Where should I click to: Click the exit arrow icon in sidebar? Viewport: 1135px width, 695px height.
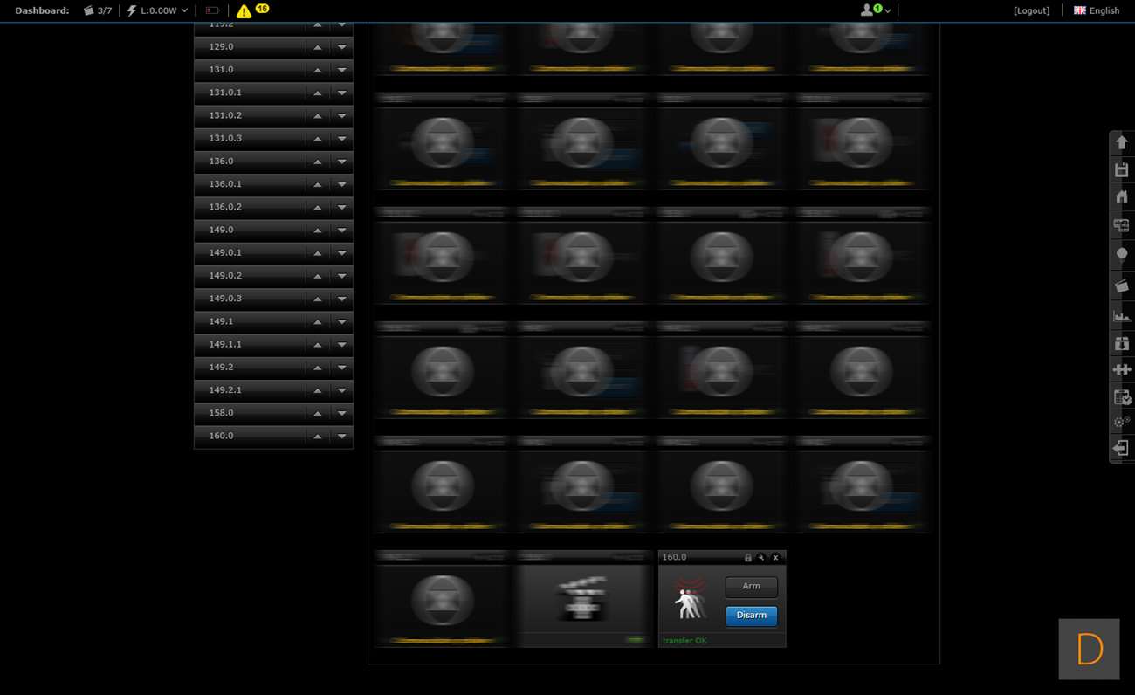click(x=1122, y=448)
